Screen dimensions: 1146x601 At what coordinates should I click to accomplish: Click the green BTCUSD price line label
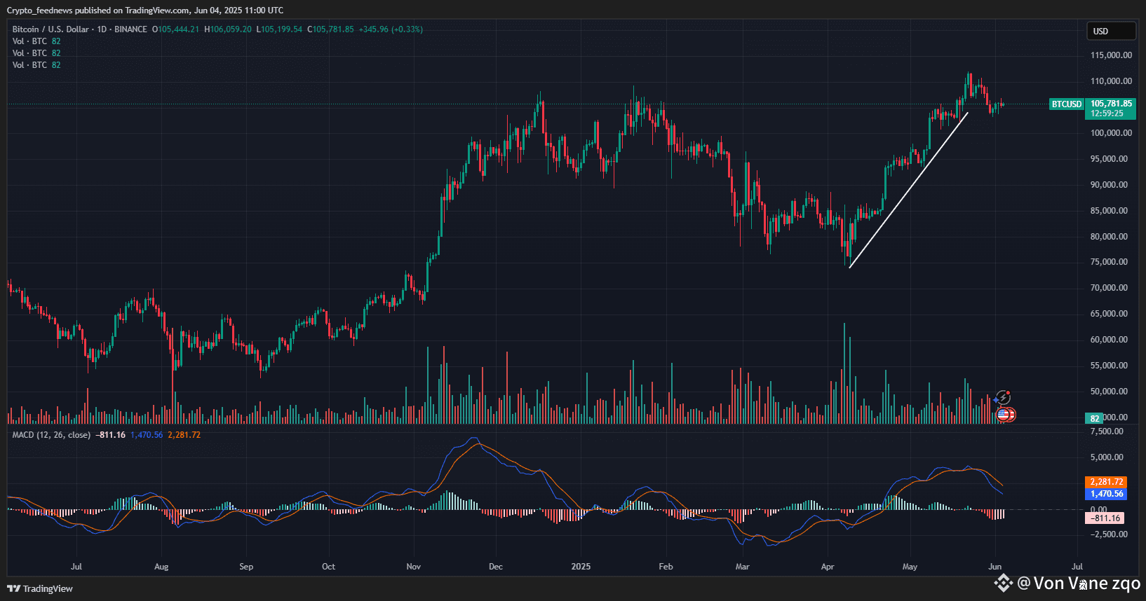[x=1067, y=104]
